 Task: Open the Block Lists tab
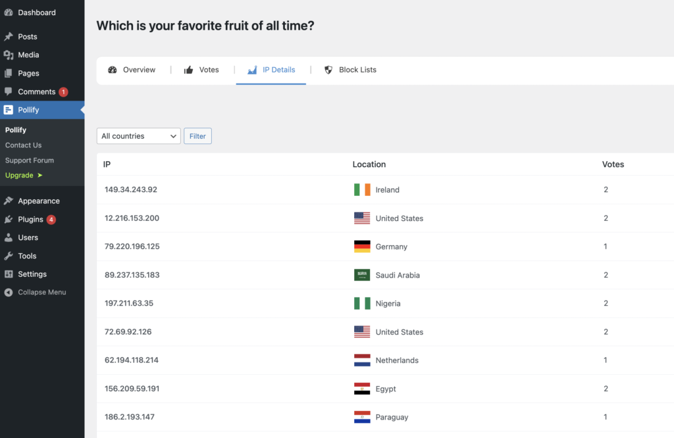(x=350, y=70)
